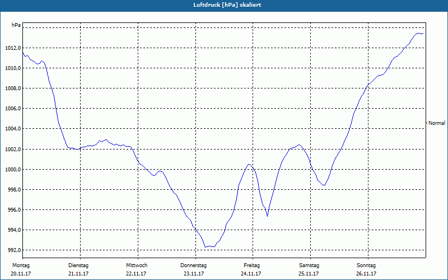The height and width of the screenshot is (280, 448).
Task: Click the 1006,0 y-axis value
Action: pyautogui.click(x=13, y=109)
